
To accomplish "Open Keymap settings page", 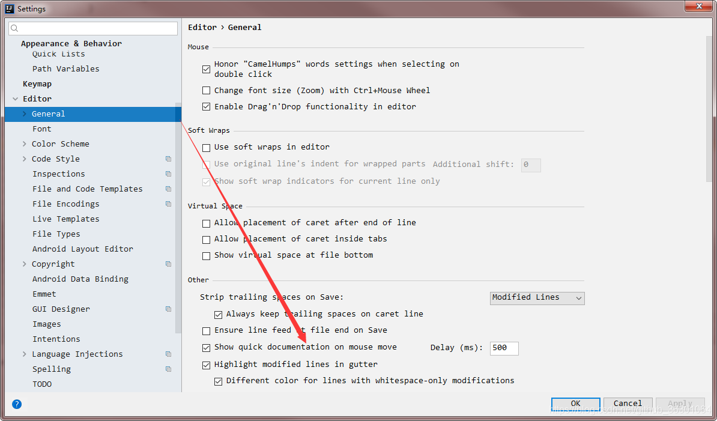I will 37,84.
